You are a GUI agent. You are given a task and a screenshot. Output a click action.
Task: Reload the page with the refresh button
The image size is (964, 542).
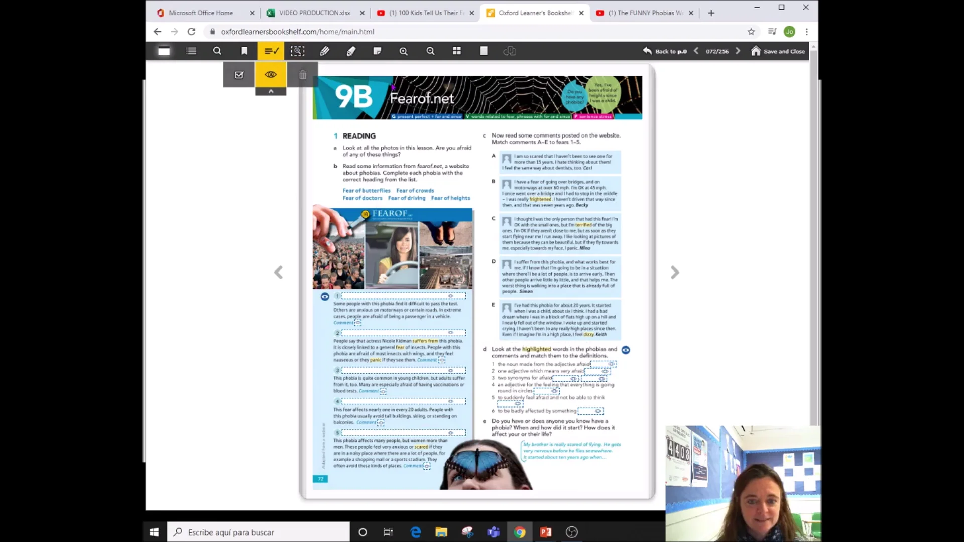(x=191, y=32)
